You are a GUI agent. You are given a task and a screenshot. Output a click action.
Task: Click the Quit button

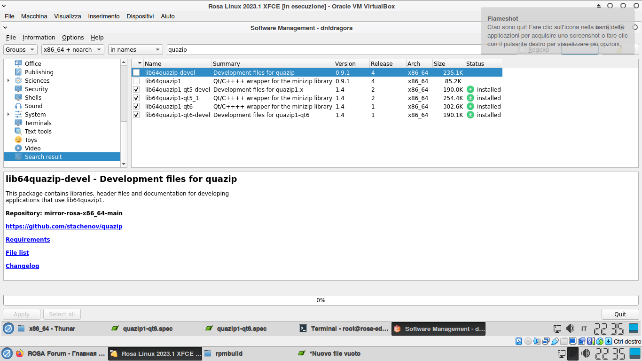pyautogui.click(x=620, y=314)
